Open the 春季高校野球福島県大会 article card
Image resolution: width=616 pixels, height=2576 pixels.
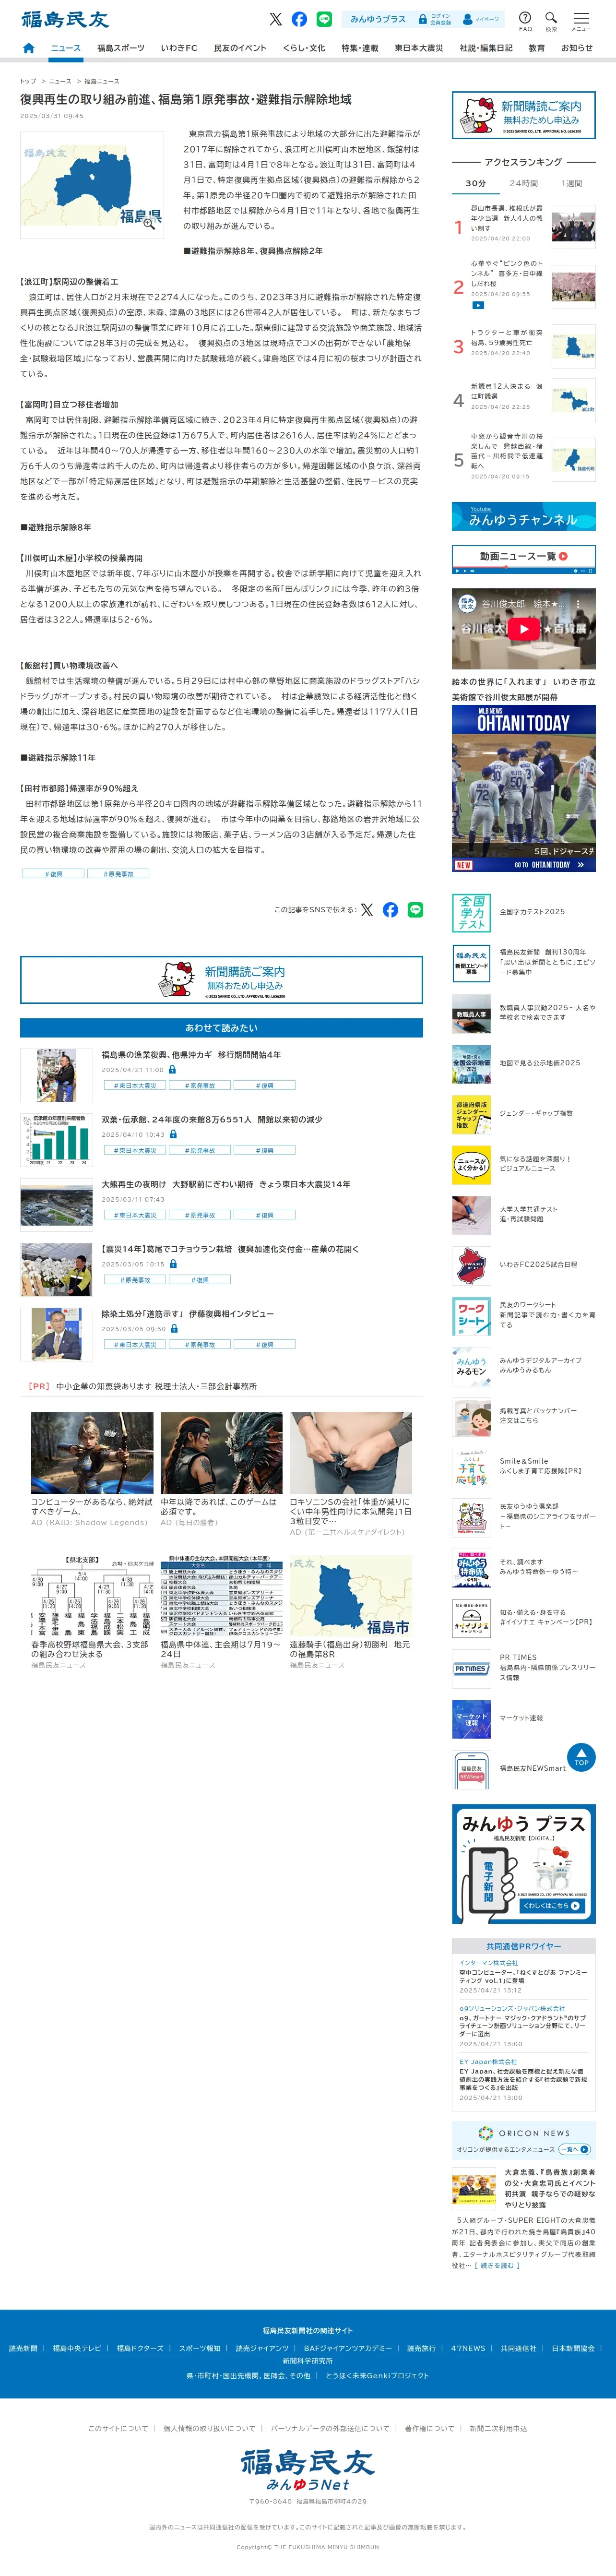91,1612
